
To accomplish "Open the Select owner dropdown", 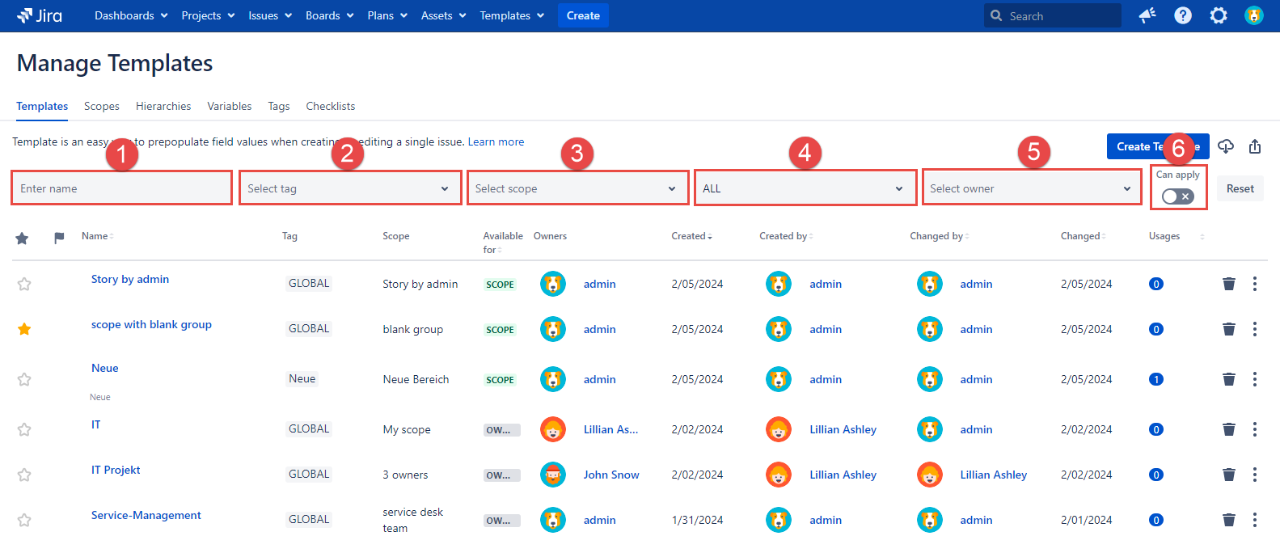I will click(x=1031, y=188).
